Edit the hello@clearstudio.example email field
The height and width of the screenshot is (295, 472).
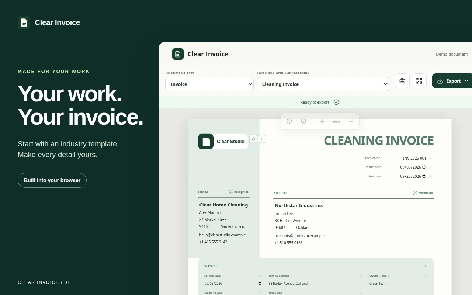222,235
